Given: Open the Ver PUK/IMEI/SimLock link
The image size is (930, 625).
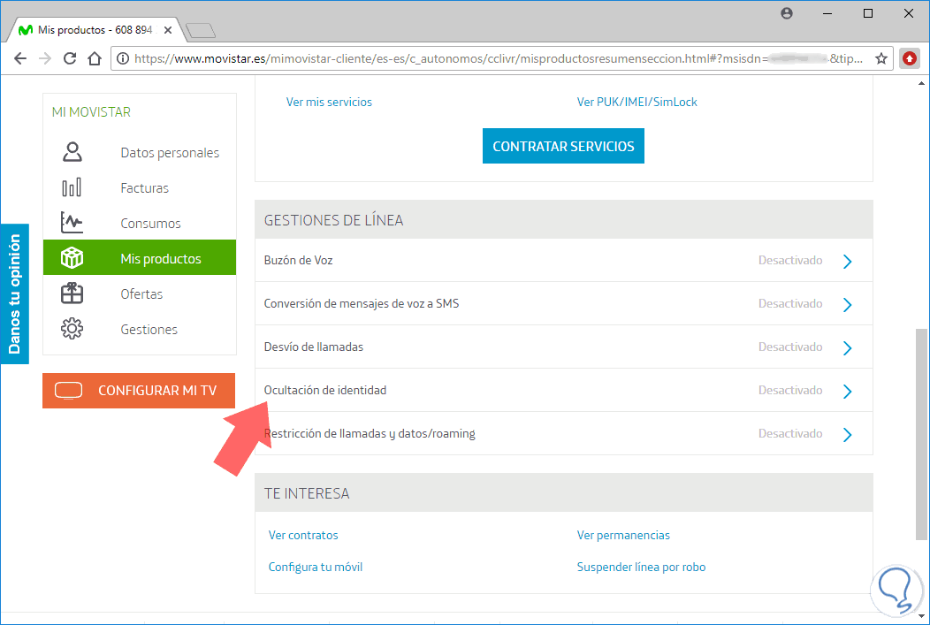Looking at the screenshot, I should tap(637, 102).
